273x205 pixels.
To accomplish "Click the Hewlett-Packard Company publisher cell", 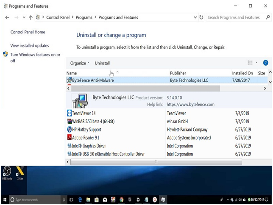I will click(187, 130).
